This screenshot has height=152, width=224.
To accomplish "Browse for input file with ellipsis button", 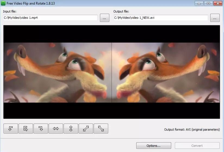I will 105,18.
